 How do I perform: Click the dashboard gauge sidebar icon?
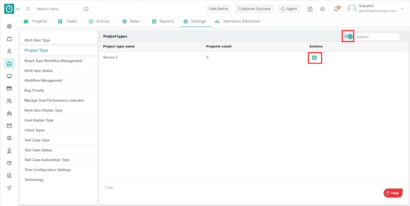pos(9,26)
